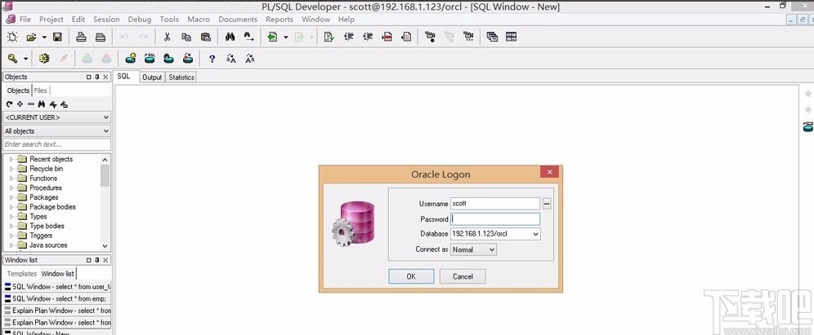This screenshot has height=335, width=814.
Task: Click the Find and replace icon
Action: coord(249,37)
